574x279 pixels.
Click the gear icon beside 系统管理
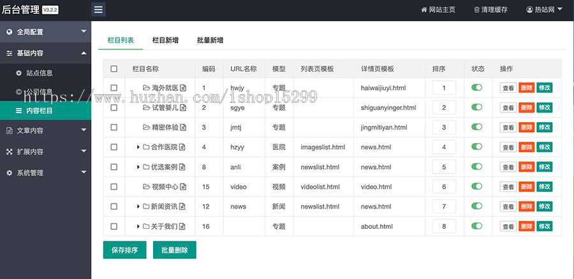tap(10, 173)
